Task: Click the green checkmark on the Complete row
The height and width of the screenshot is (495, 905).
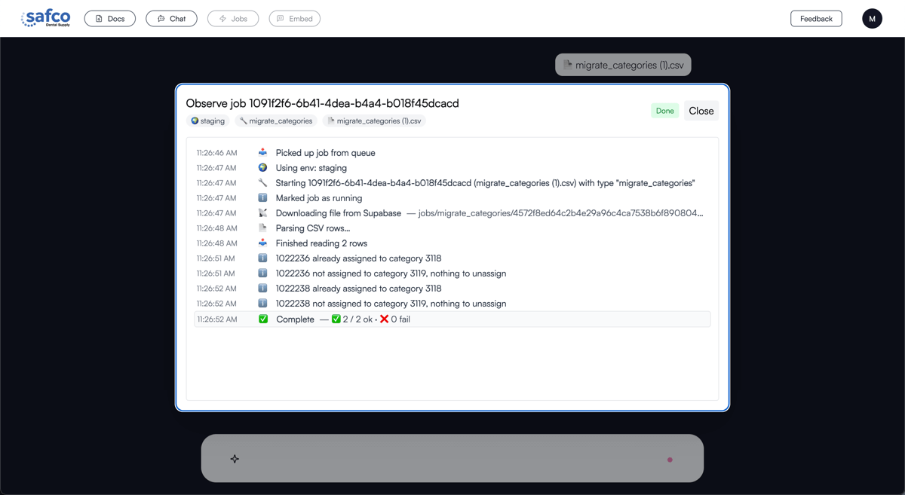Action: [262, 319]
